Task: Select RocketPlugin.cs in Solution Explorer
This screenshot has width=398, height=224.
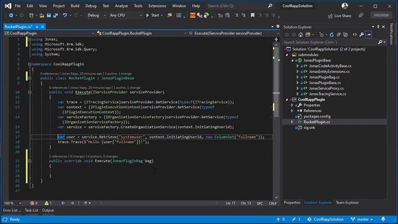Action: (x=317, y=122)
